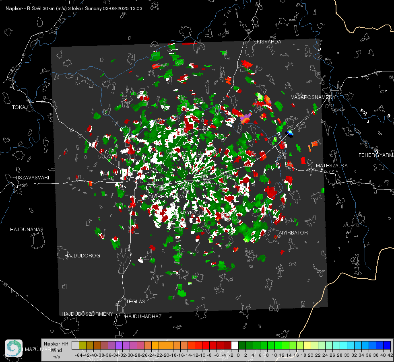Screen dimensions: 394x362
Task: Select the TOKAJ city label
Action: pos(20,107)
